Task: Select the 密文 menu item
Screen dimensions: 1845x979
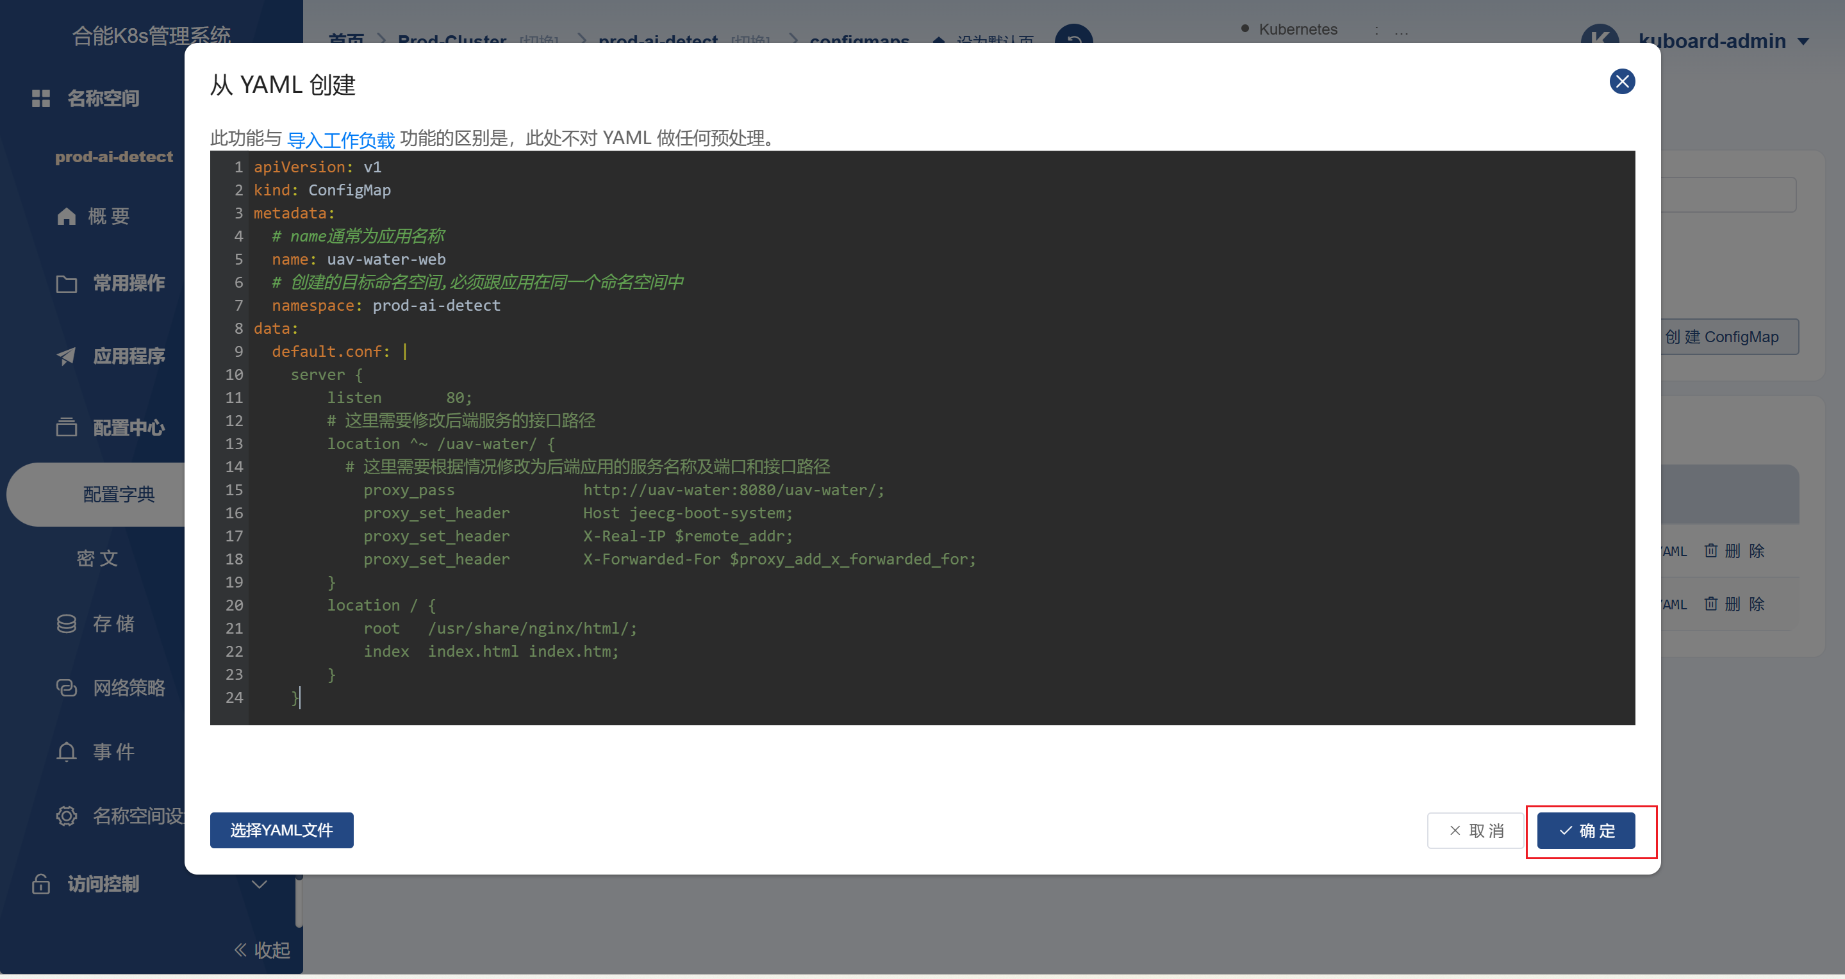Action: [97, 558]
